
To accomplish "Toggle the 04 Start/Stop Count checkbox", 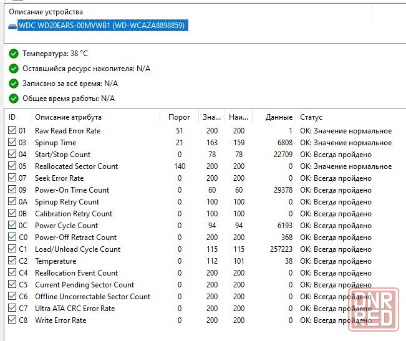I will click(12, 154).
